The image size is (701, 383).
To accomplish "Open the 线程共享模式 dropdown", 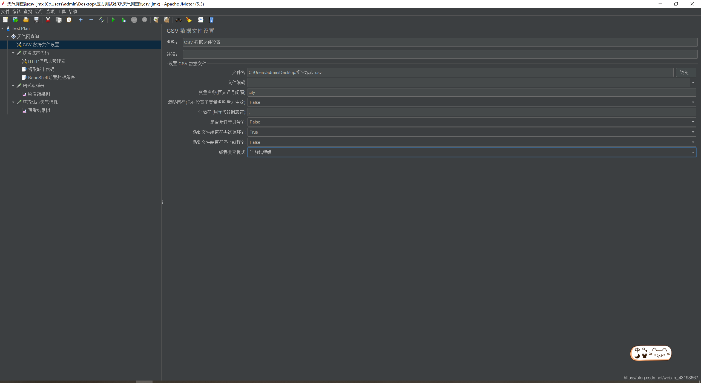I will (693, 152).
